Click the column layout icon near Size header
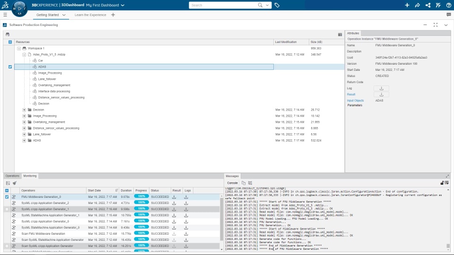The image size is (454, 255). 340,34
